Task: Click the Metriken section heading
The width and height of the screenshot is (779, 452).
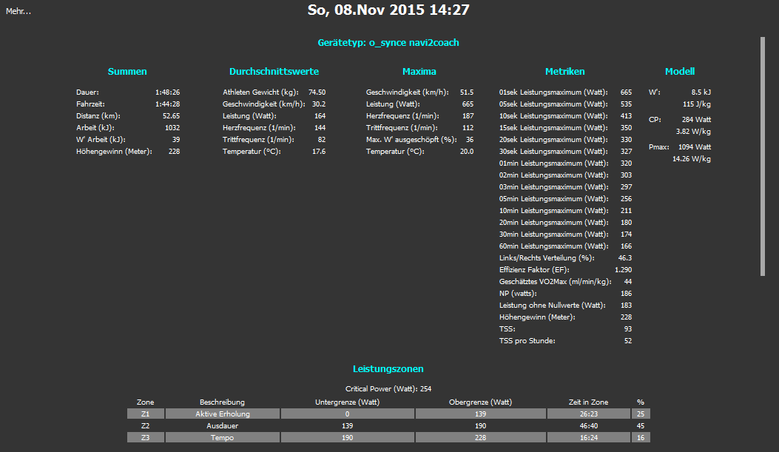Action: pos(564,72)
